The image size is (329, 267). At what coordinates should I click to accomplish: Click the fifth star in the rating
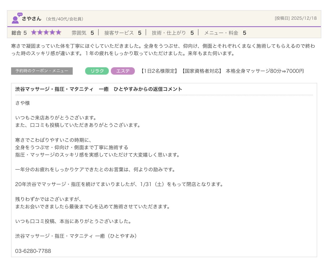pyautogui.click(x=58, y=32)
